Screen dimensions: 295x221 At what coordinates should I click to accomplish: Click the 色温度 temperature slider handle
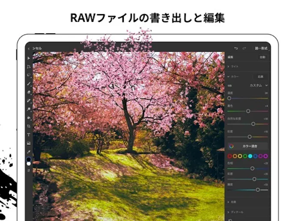[x=229, y=98]
